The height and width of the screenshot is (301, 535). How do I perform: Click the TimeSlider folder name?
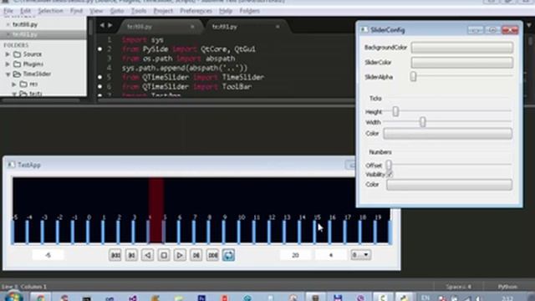[x=37, y=74]
